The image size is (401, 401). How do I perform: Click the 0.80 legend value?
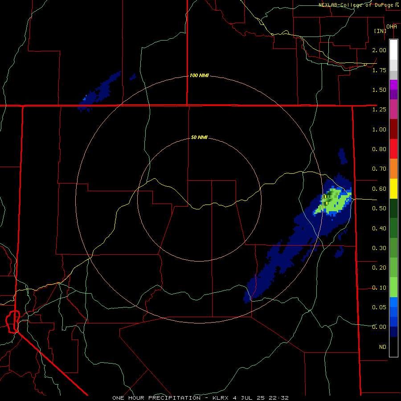click(x=379, y=149)
